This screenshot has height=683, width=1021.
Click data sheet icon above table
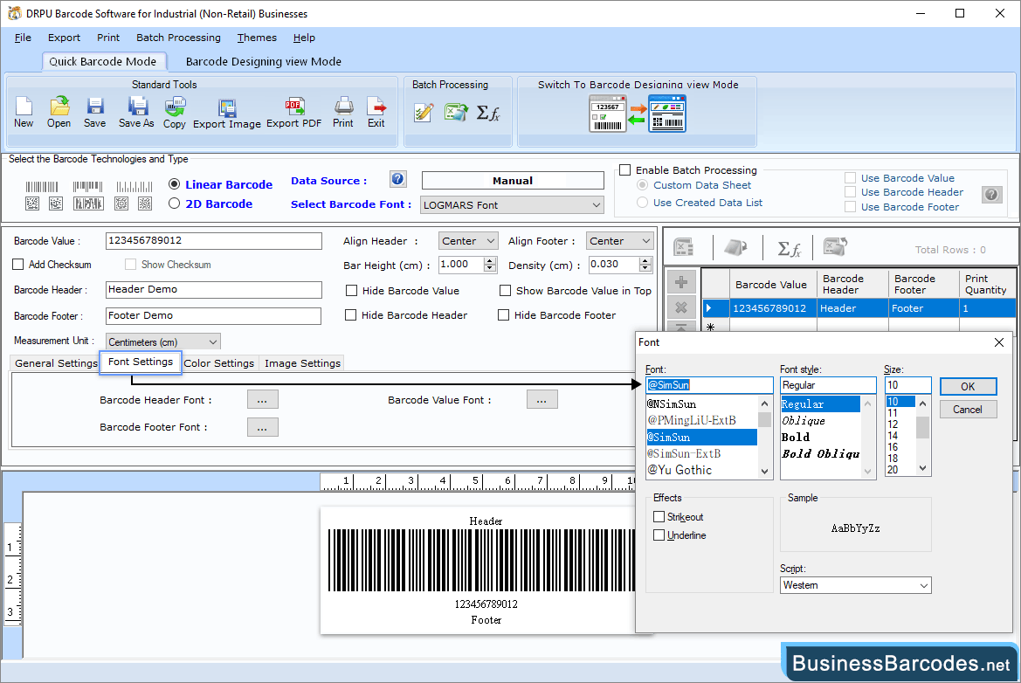(x=683, y=247)
